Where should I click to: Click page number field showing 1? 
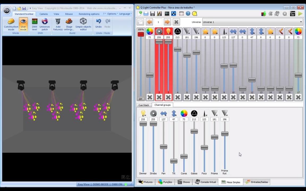pos(158,22)
